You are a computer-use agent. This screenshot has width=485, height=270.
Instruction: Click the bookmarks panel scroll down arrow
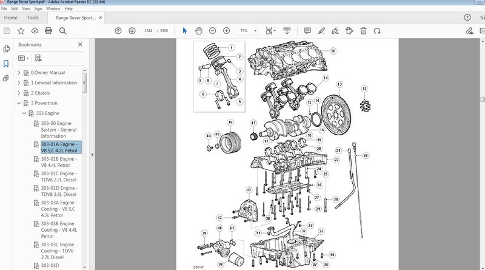pos(84,266)
